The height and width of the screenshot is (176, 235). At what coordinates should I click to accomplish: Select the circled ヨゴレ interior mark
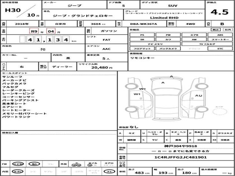[18, 172]
